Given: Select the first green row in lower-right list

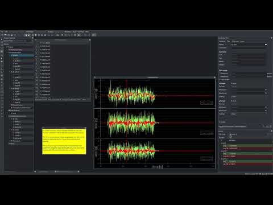Looking at the screenshot, I should coord(247,146).
